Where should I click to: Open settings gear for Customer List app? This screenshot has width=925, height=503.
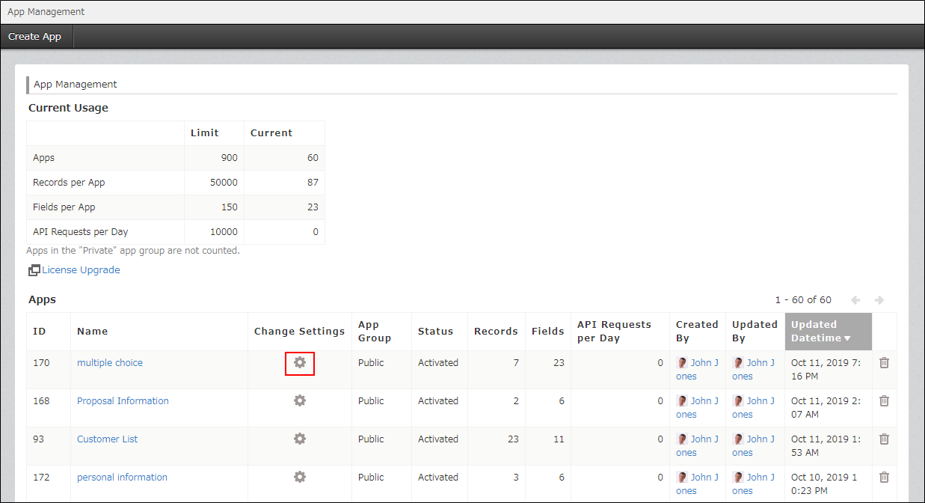tap(300, 439)
